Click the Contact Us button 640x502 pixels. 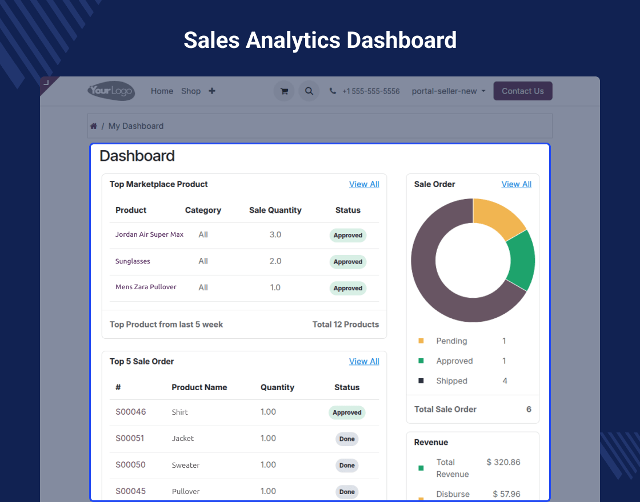pyautogui.click(x=523, y=91)
